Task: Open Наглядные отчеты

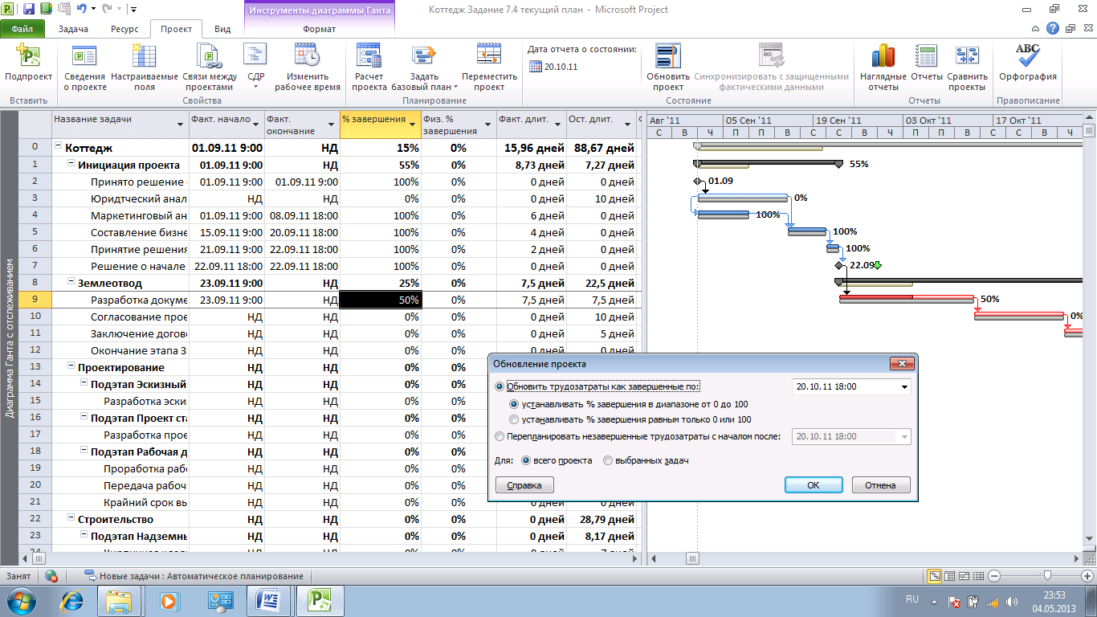Action: pyautogui.click(x=883, y=67)
